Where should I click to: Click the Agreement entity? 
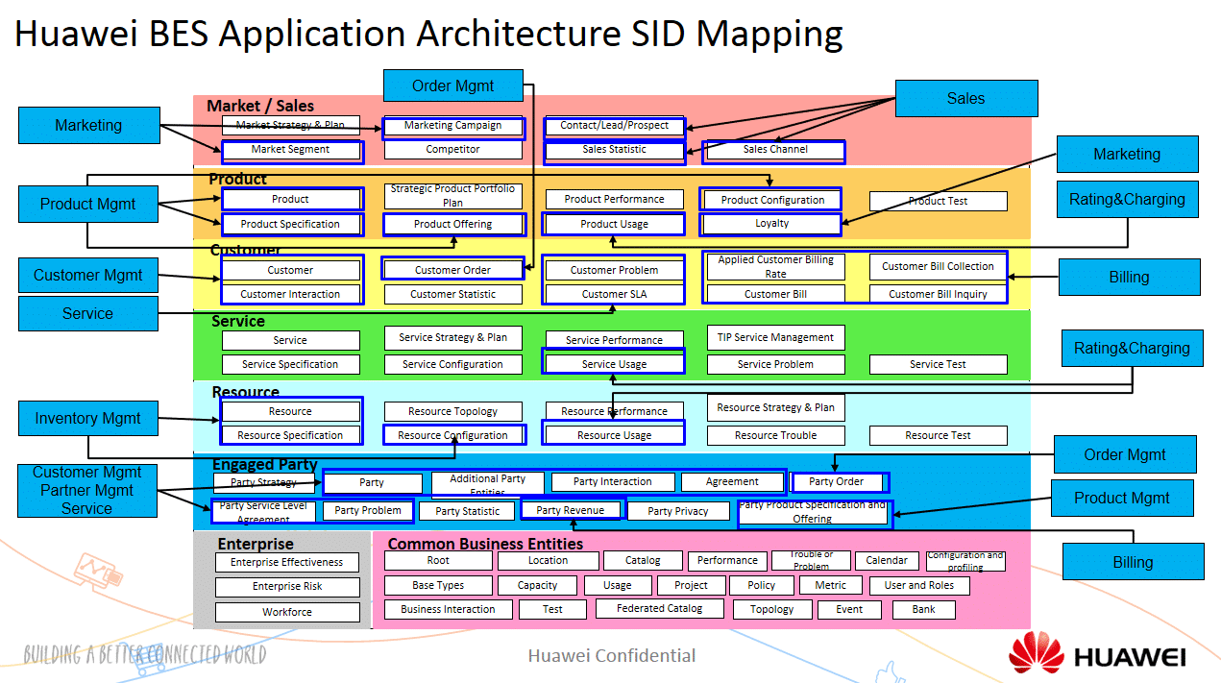coord(733,482)
